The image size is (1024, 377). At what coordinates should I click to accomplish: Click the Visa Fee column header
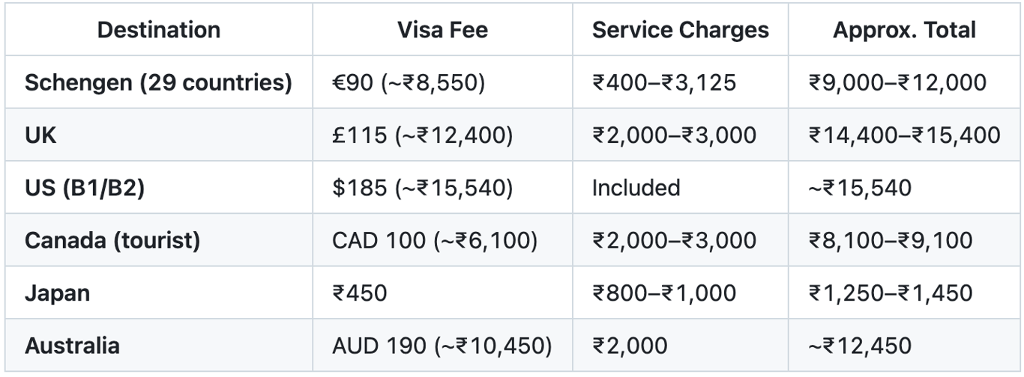pos(442,30)
